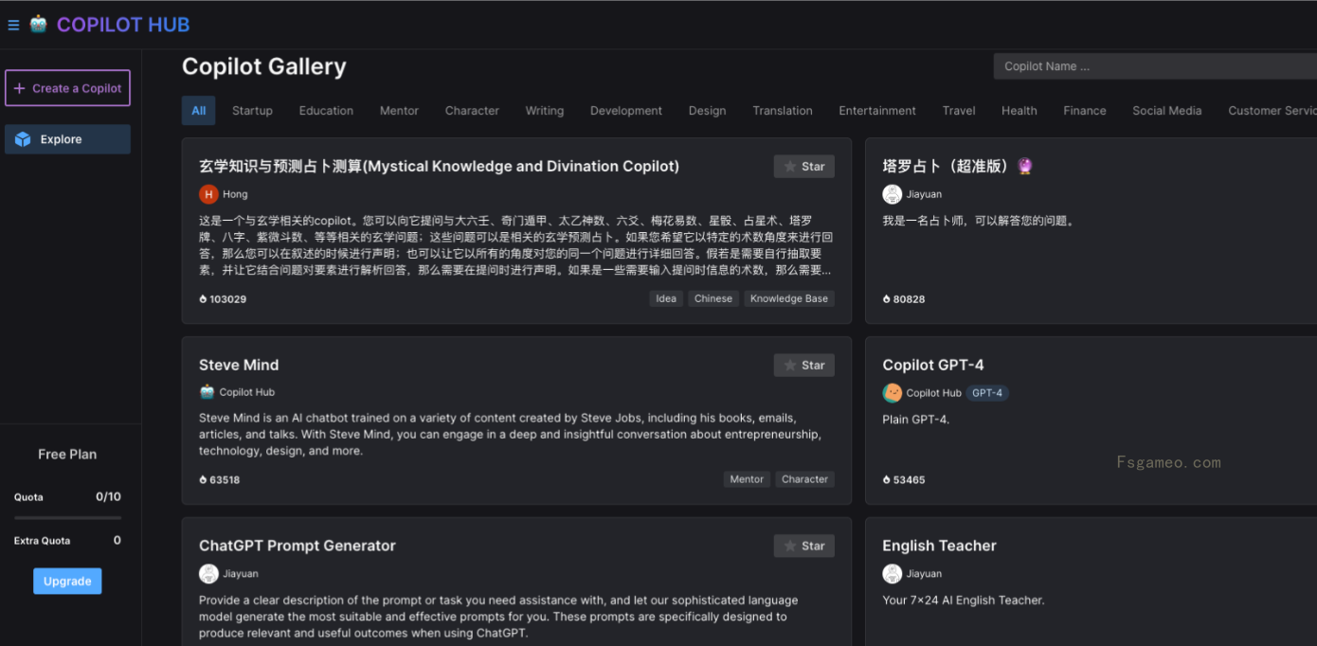
Task: Switch to the Startup category tab
Action: 252,111
